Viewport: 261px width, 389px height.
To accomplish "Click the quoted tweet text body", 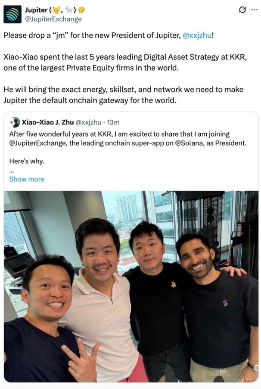I will pyautogui.click(x=128, y=138).
